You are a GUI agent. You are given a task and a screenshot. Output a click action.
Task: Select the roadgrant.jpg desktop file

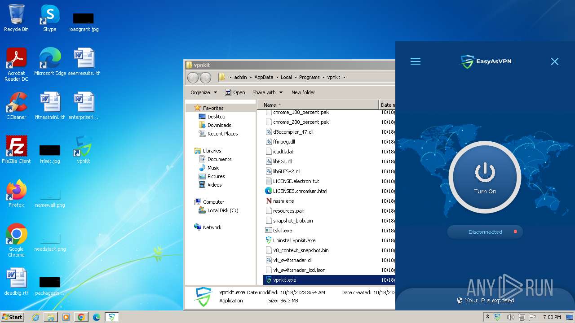click(84, 22)
